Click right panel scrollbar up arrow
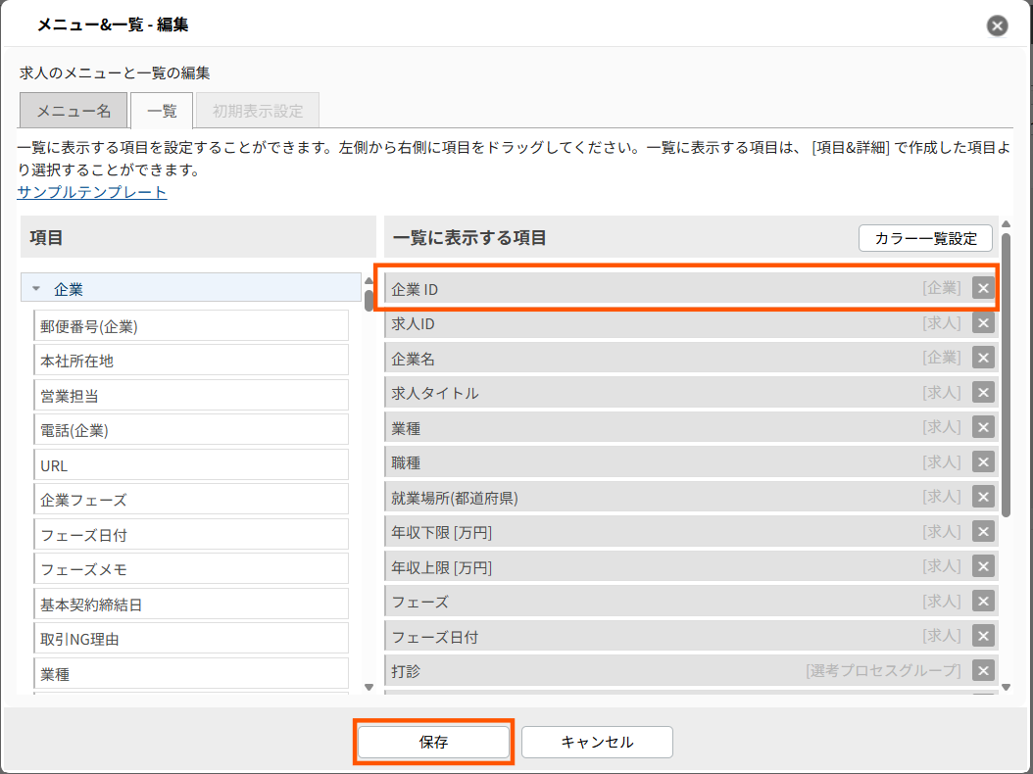 [1006, 224]
